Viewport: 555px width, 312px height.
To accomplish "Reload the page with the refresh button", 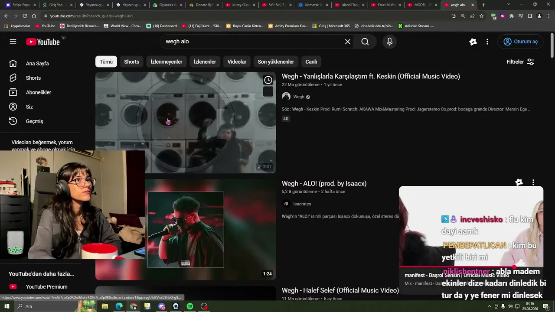I will (25, 16).
